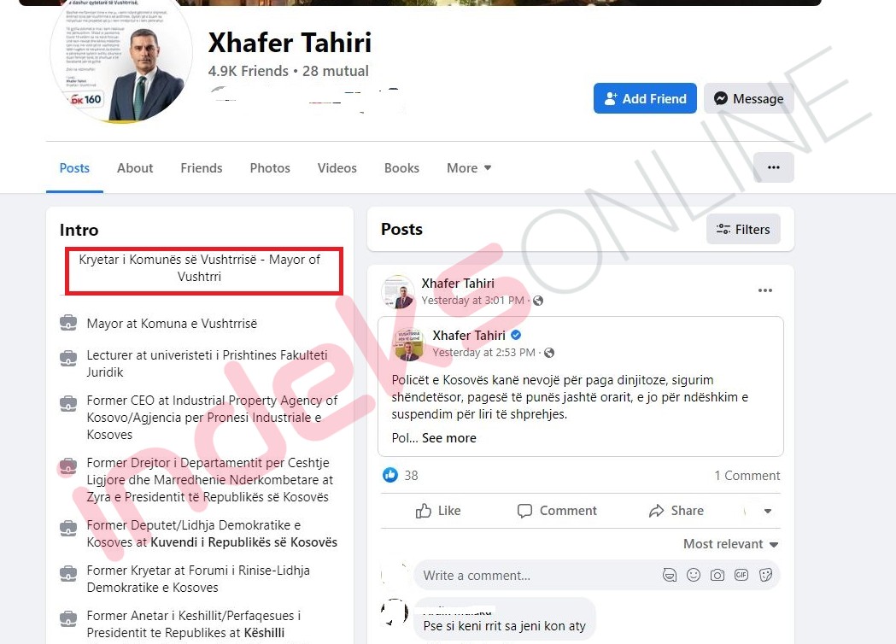
Task: Send a Message to Xhafer Tahiri
Action: [x=748, y=98]
